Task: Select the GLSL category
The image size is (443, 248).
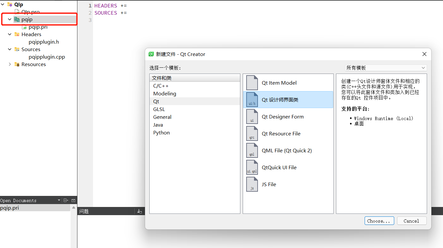Action: pos(195,109)
